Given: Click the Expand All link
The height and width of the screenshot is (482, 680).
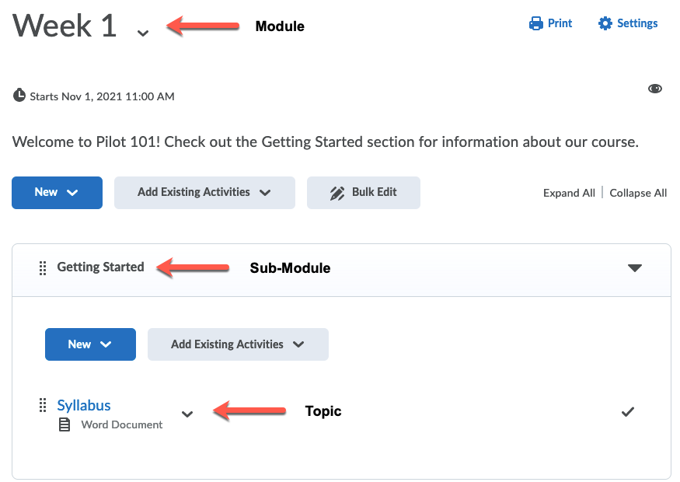Looking at the screenshot, I should point(569,193).
